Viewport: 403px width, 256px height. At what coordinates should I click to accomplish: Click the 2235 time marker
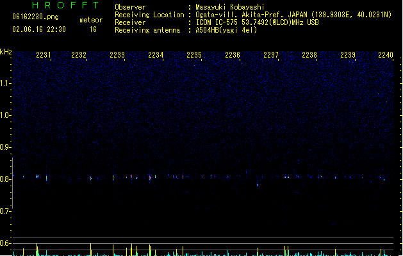(194, 55)
